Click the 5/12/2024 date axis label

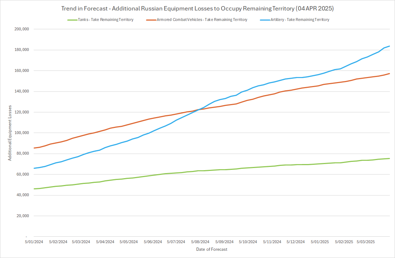pos(295,241)
